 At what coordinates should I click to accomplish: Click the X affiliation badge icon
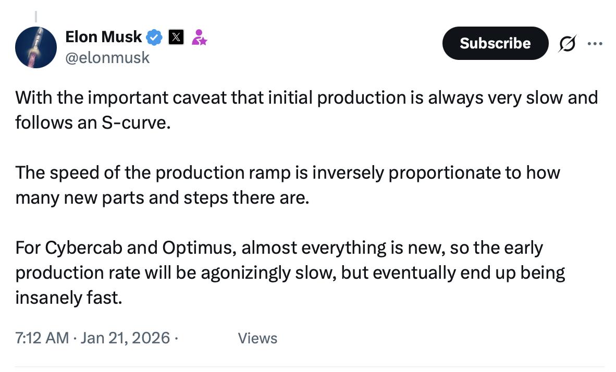pos(176,38)
